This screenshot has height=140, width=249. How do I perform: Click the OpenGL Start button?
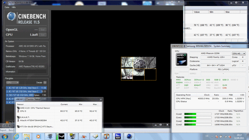(43, 30)
